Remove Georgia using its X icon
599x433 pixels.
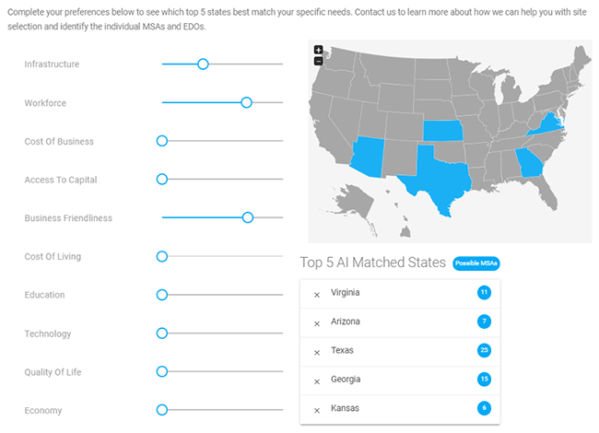point(317,381)
